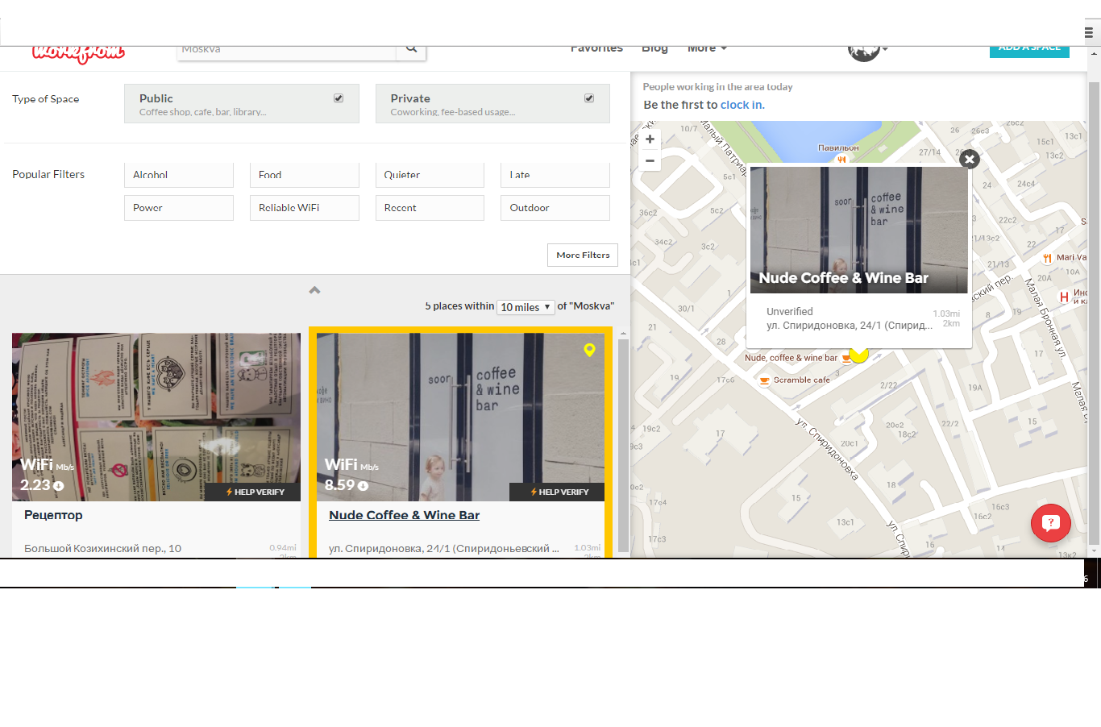Open the hamburger menu icon
The width and height of the screenshot is (1101, 727).
[1088, 33]
